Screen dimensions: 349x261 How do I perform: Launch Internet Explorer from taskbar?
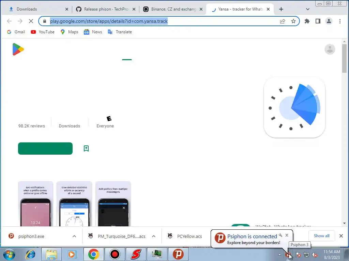coord(30,254)
